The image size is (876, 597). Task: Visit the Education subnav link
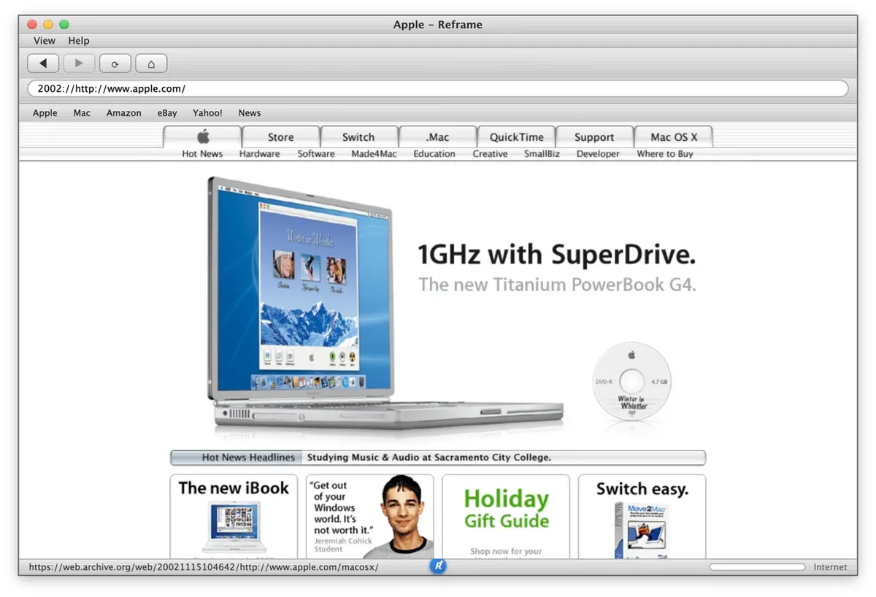coord(434,154)
